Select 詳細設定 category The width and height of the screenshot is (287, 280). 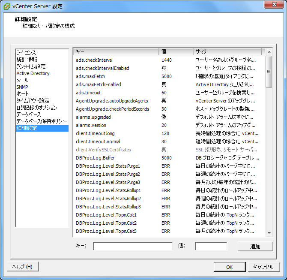point(42,128)
